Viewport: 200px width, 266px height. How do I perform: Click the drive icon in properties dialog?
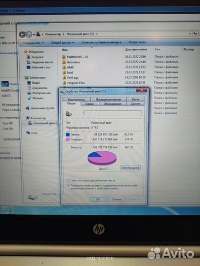tap(69, 114)
